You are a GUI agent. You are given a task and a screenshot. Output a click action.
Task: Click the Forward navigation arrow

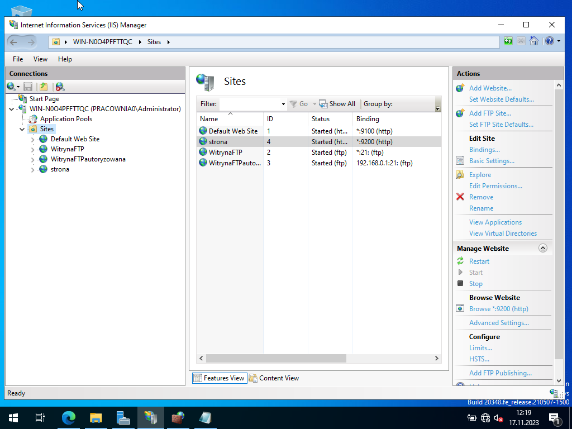tap(31, 42)
